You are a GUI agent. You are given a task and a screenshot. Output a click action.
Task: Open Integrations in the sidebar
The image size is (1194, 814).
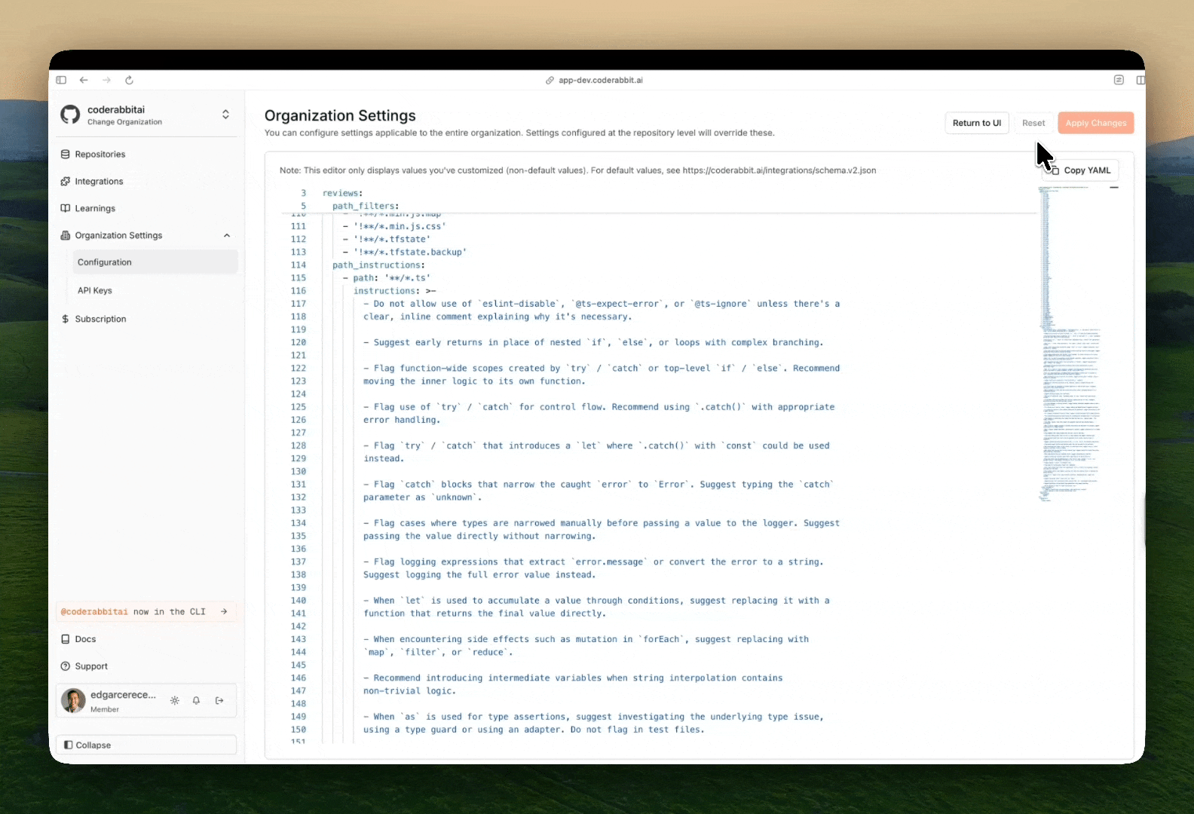(147, 182)
